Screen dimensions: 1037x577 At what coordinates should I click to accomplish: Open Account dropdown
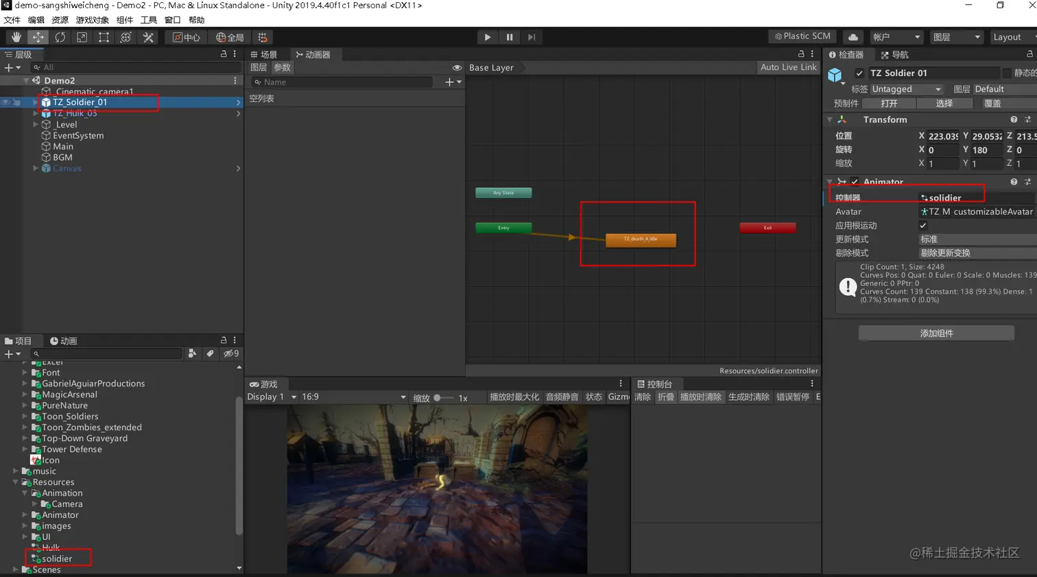896,37
